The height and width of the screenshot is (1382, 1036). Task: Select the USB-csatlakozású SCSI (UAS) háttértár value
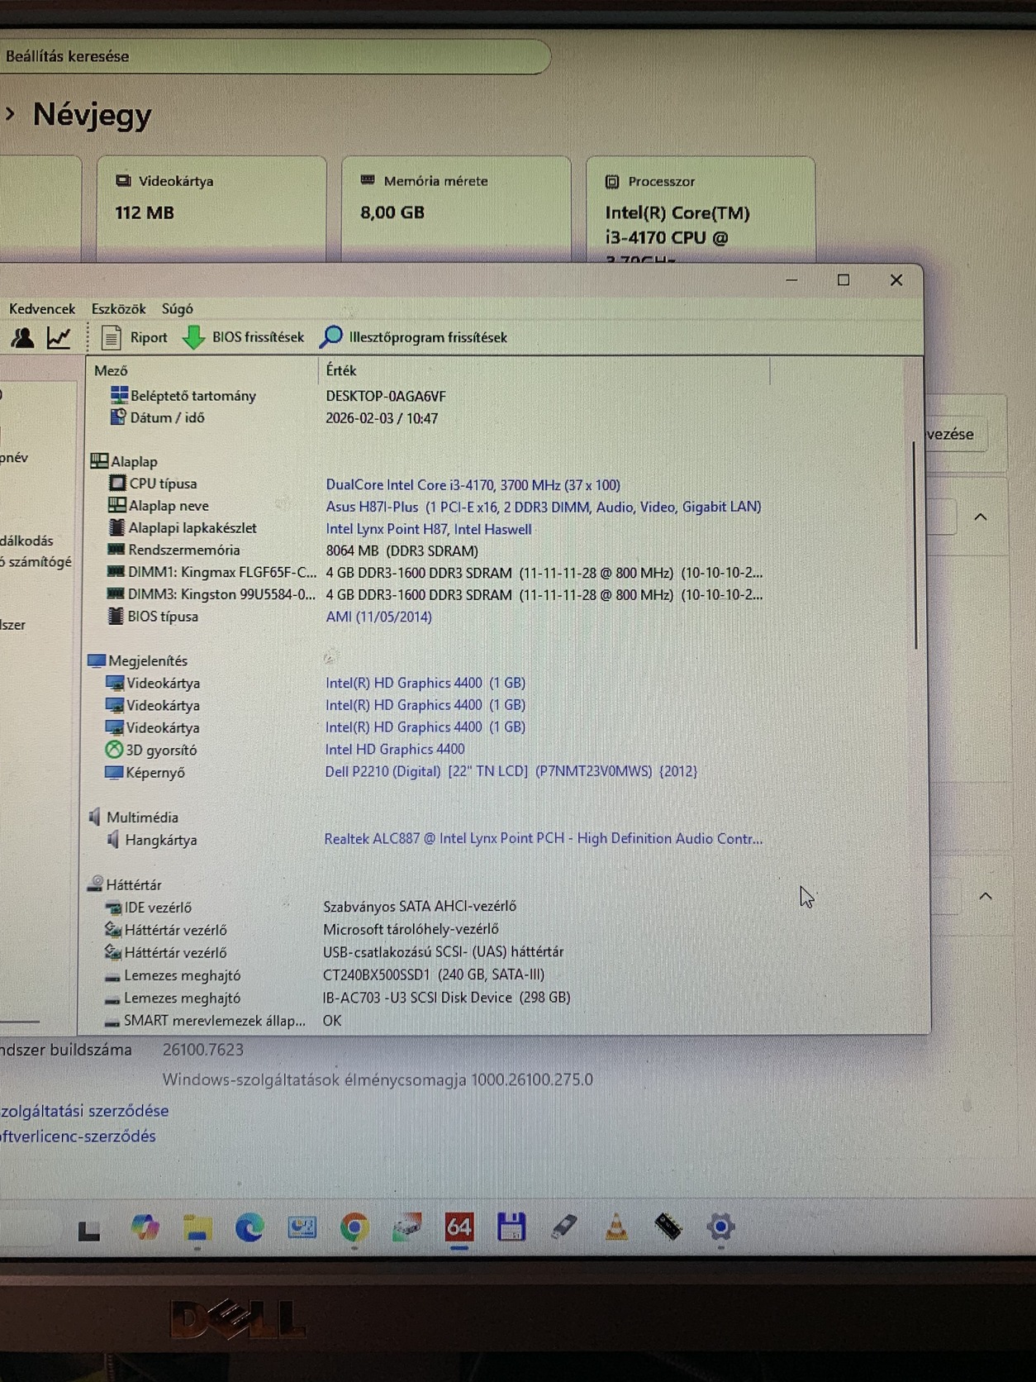pos(443,951)
